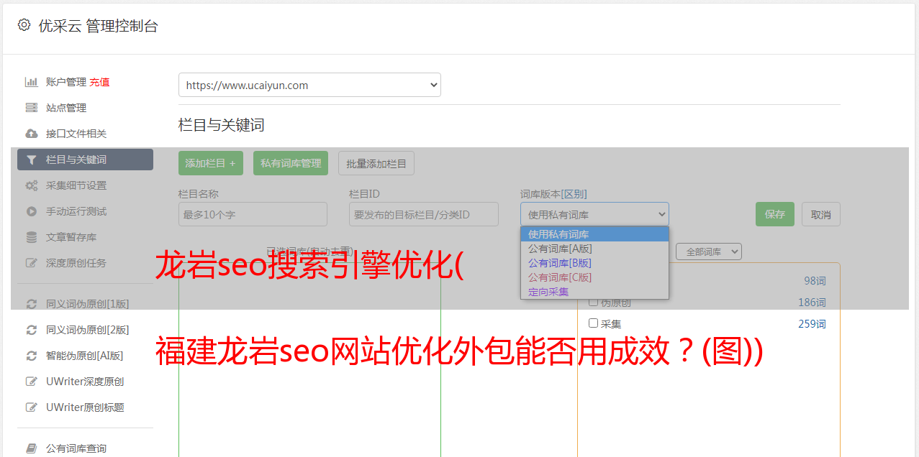Open 智能伪原创[AI版] in the sidebar

coord(85,356)
